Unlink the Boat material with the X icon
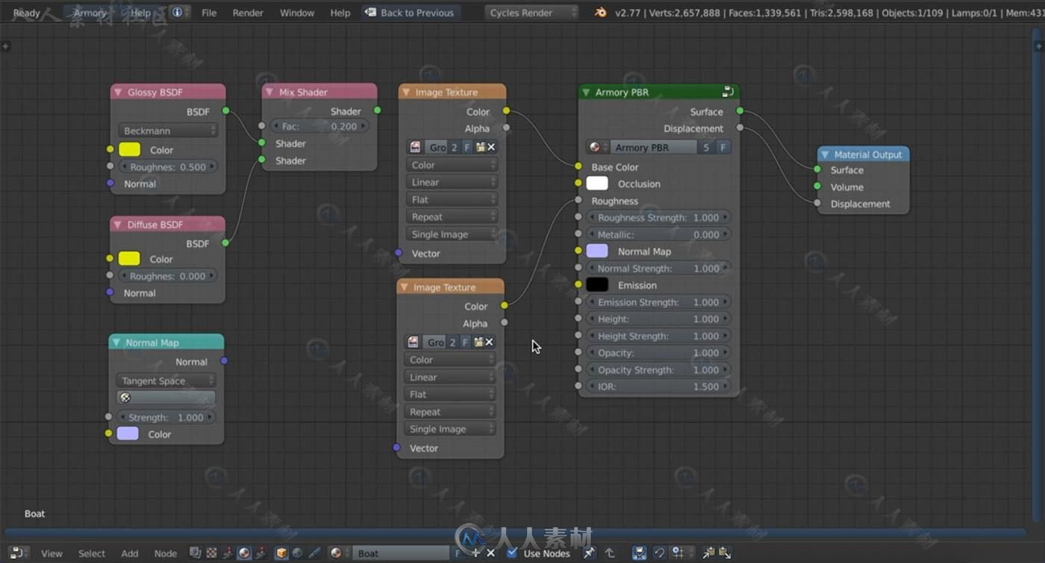This screenshot has height=563, width=1045. [x=490, y=553]
